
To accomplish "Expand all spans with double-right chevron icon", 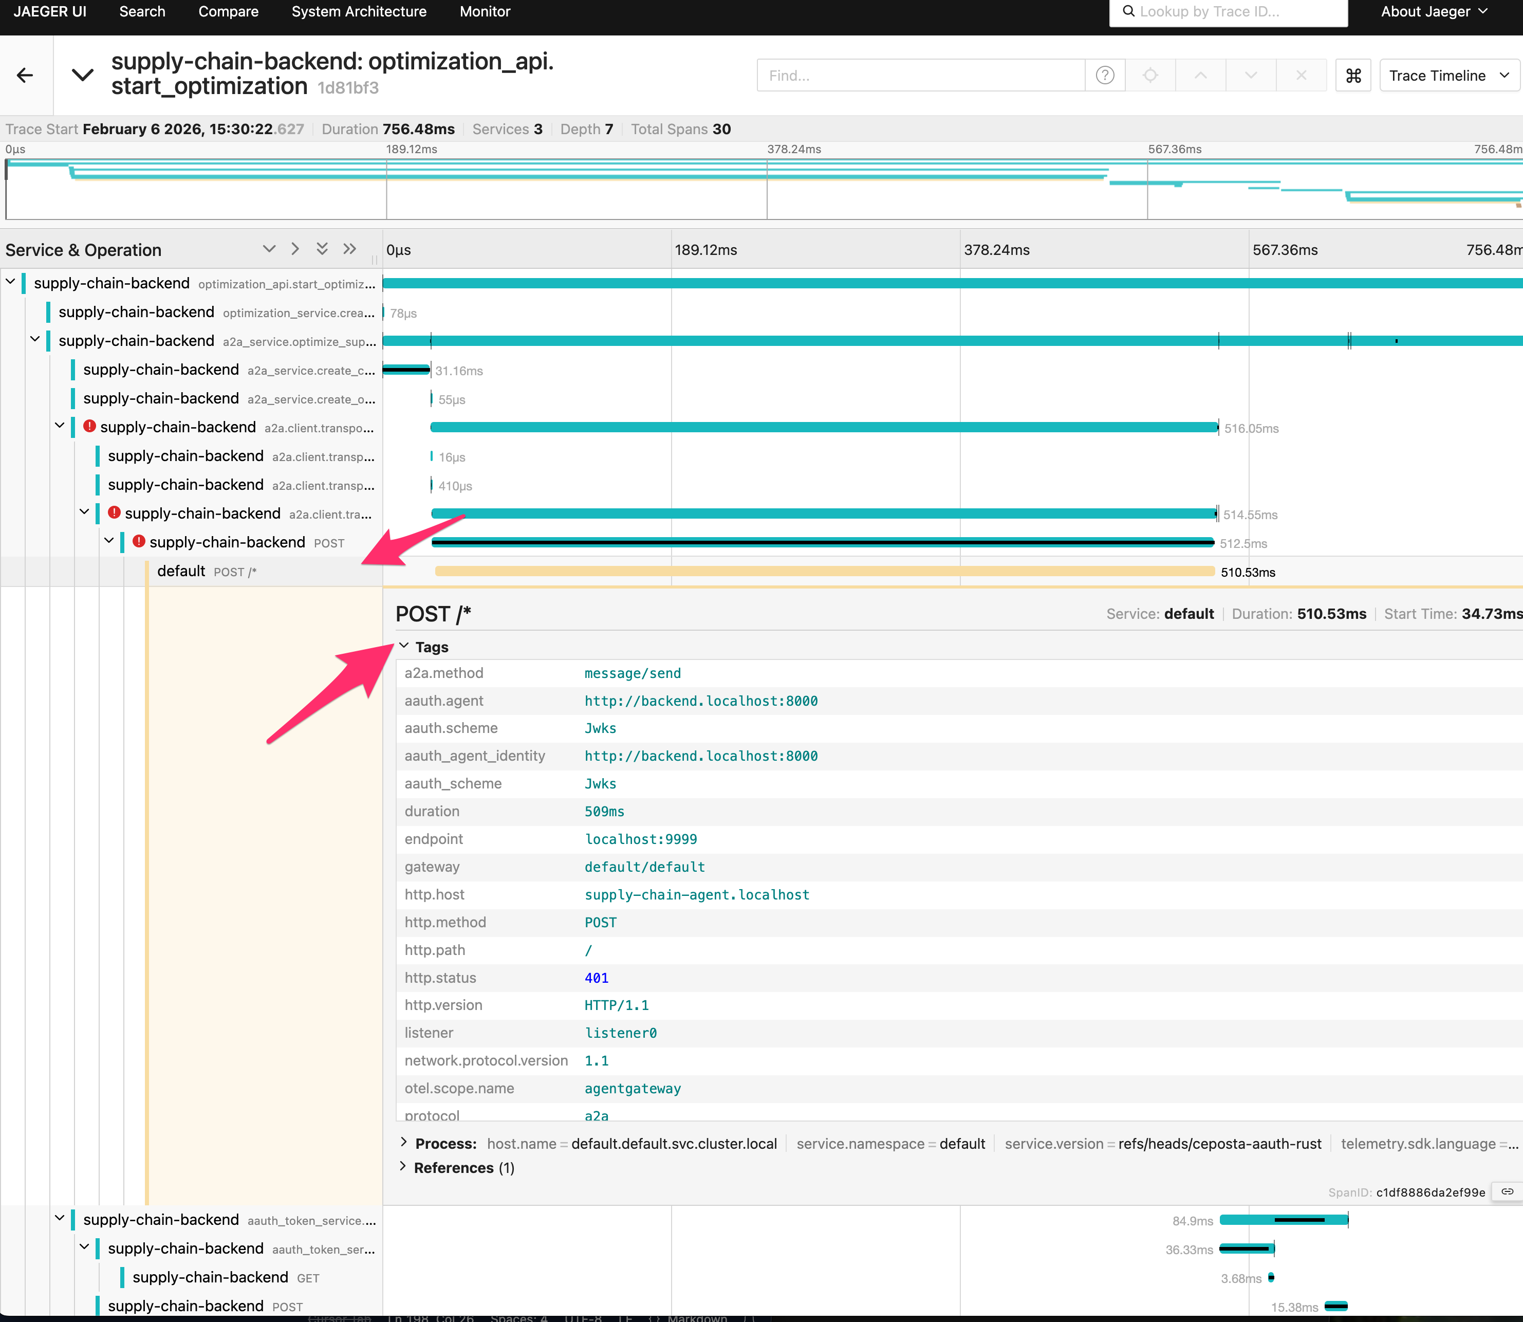I will pos(349,249).
